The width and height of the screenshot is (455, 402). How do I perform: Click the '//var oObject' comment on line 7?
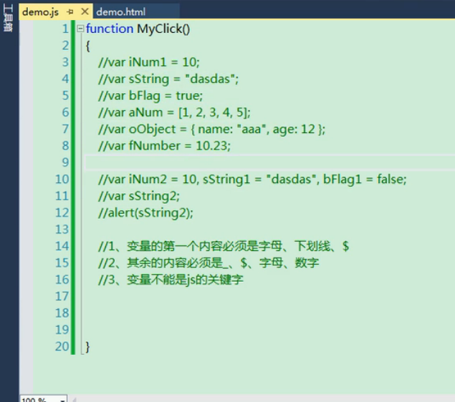pyautogui.click(x=211, y=129)
